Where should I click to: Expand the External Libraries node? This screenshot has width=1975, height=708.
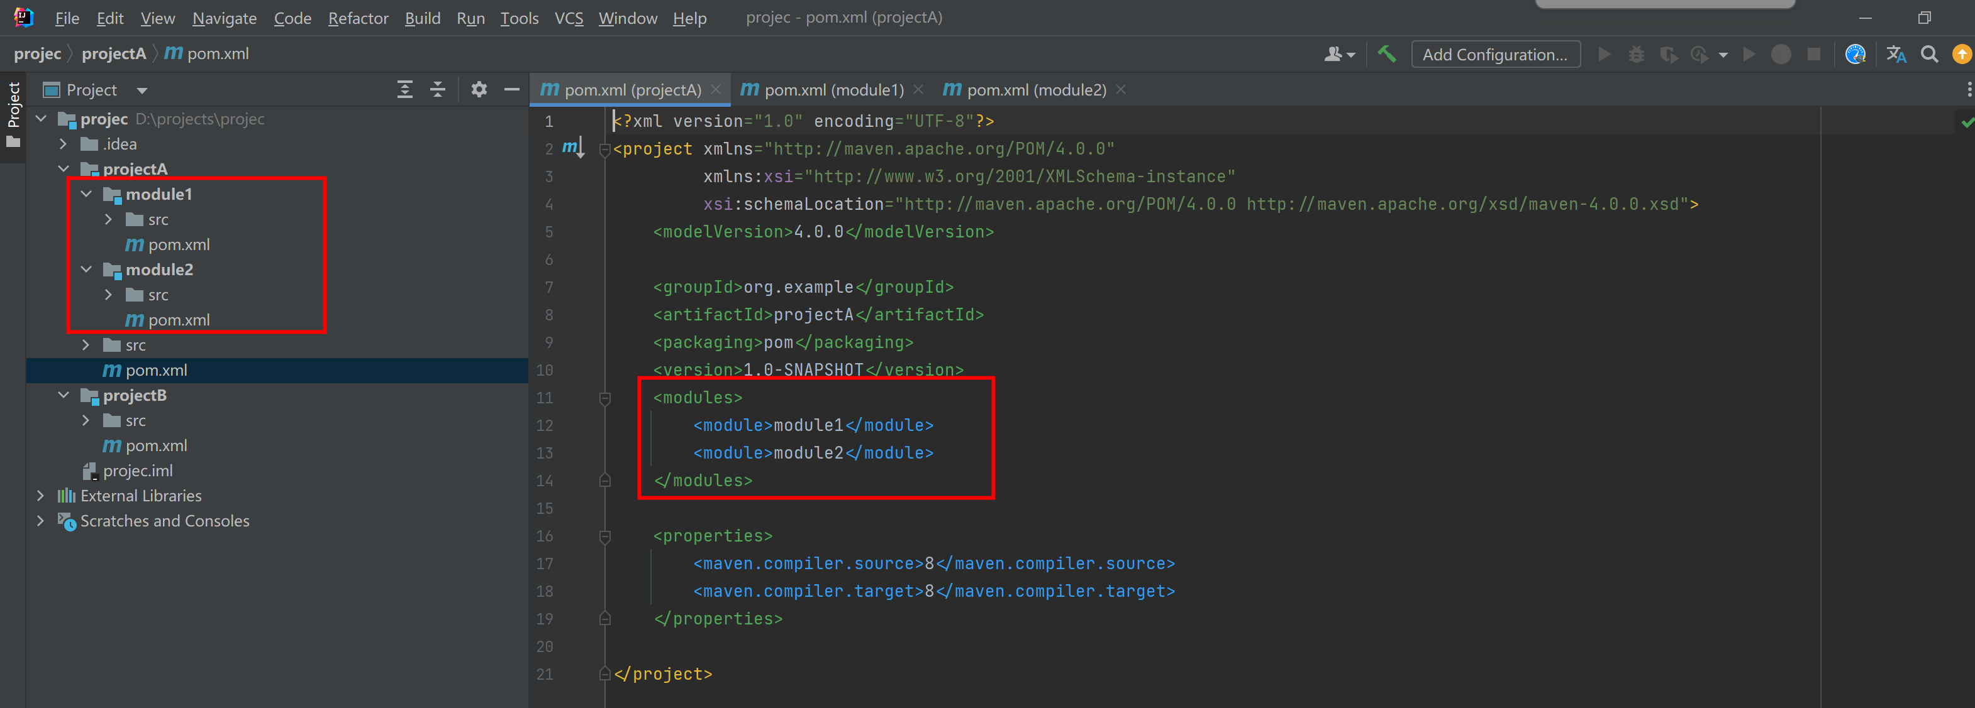coord(41,496)
